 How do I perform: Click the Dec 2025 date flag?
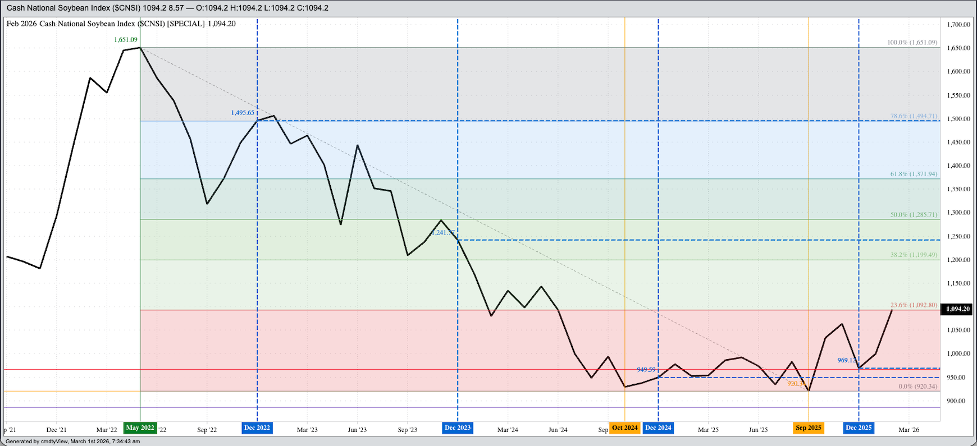point(859,428)
